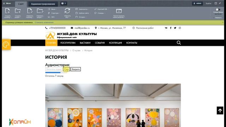Open the Меню toolbar dropdown
The height and width of the screenshot is (127, 226).
(52, 9)
